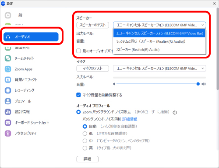Switch to プロフィール tab
The width and height of the screenshot is (219, 168).
point(23,101)
